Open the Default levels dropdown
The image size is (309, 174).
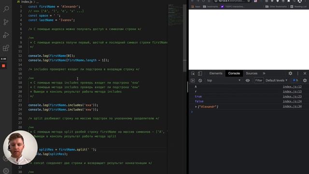tap(277, 81)
